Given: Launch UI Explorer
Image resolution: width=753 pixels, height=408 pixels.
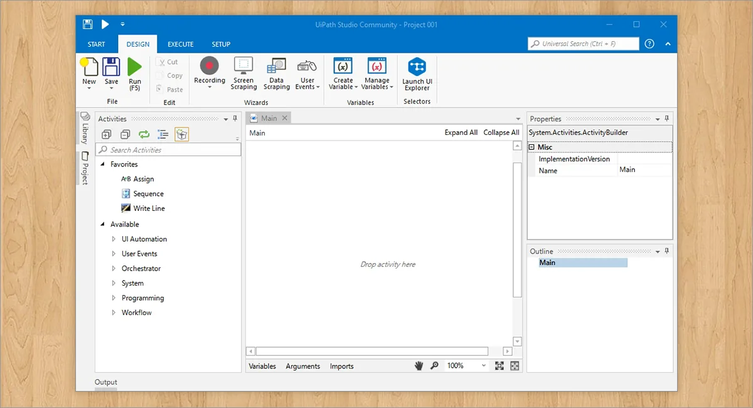Looking at the screenshot, I should (417, 67).
